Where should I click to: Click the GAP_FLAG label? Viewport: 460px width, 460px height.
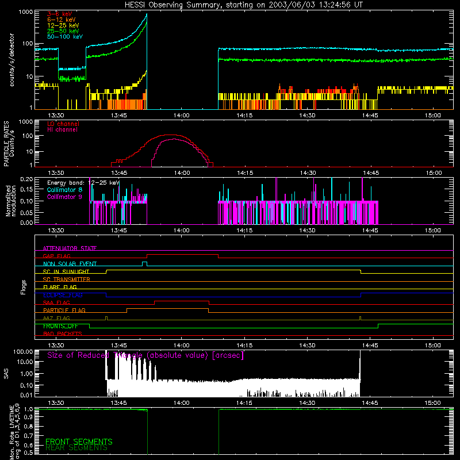point(56,256)
